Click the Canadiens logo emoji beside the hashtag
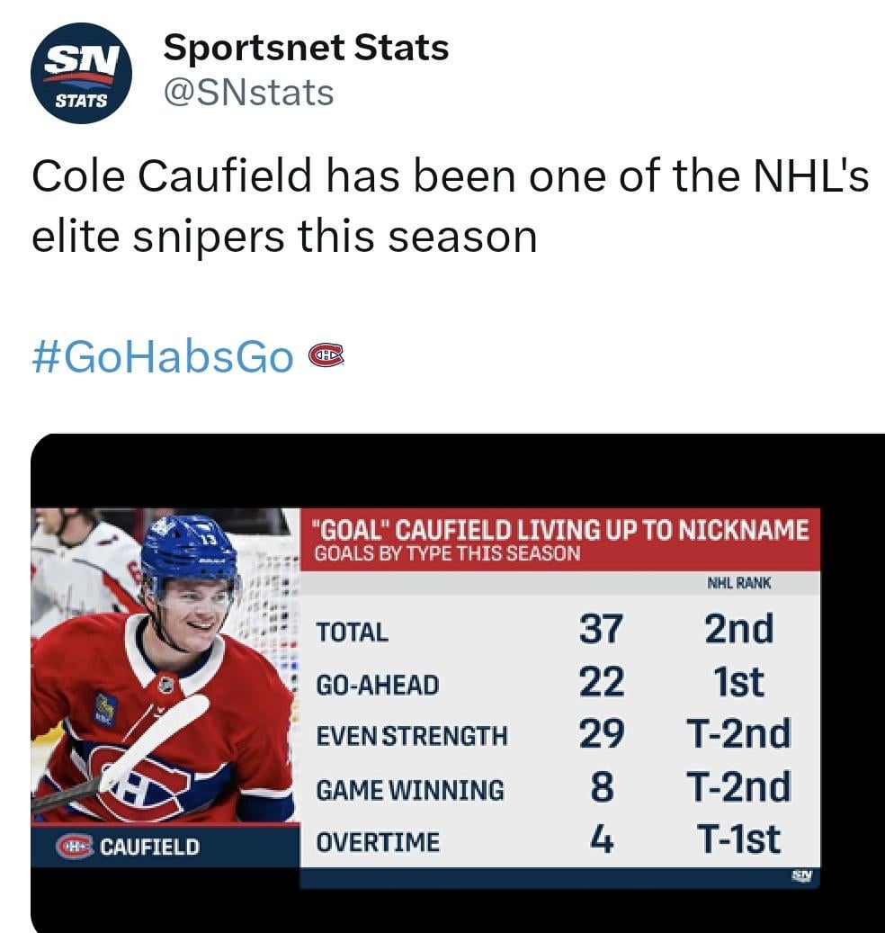 point(326,356)
